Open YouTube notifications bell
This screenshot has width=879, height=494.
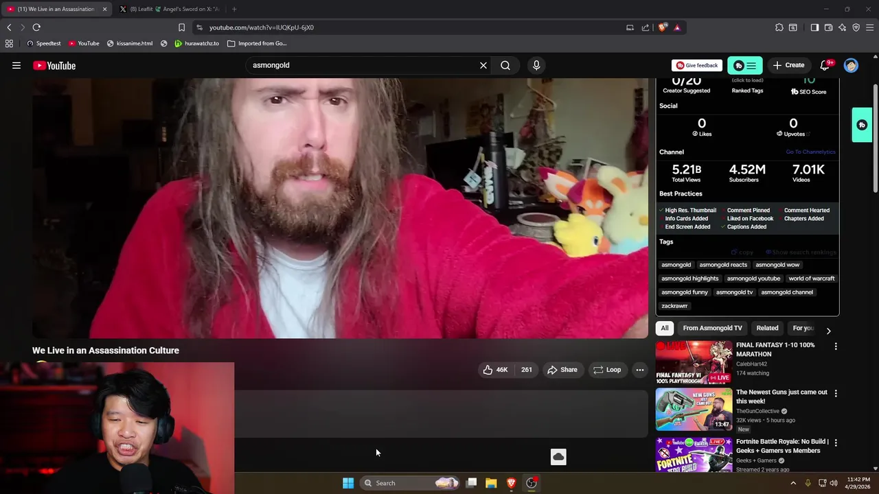826,65
